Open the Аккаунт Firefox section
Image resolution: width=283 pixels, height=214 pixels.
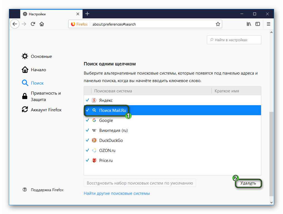[x=46, y=110]
